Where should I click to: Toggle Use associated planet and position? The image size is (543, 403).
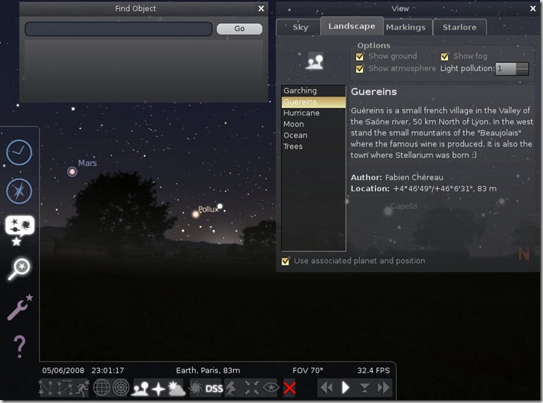click(x=286, y=261)
